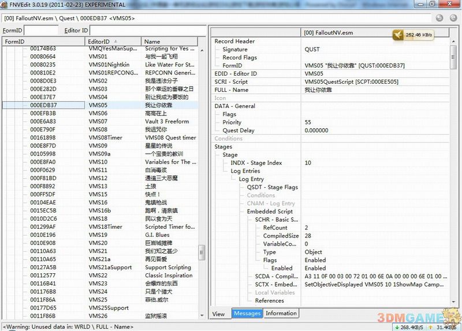Click the FULL - Name row
462x331 pixels.
point(330,90)
